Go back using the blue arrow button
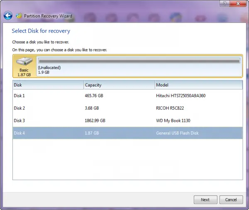 (8, 15)
